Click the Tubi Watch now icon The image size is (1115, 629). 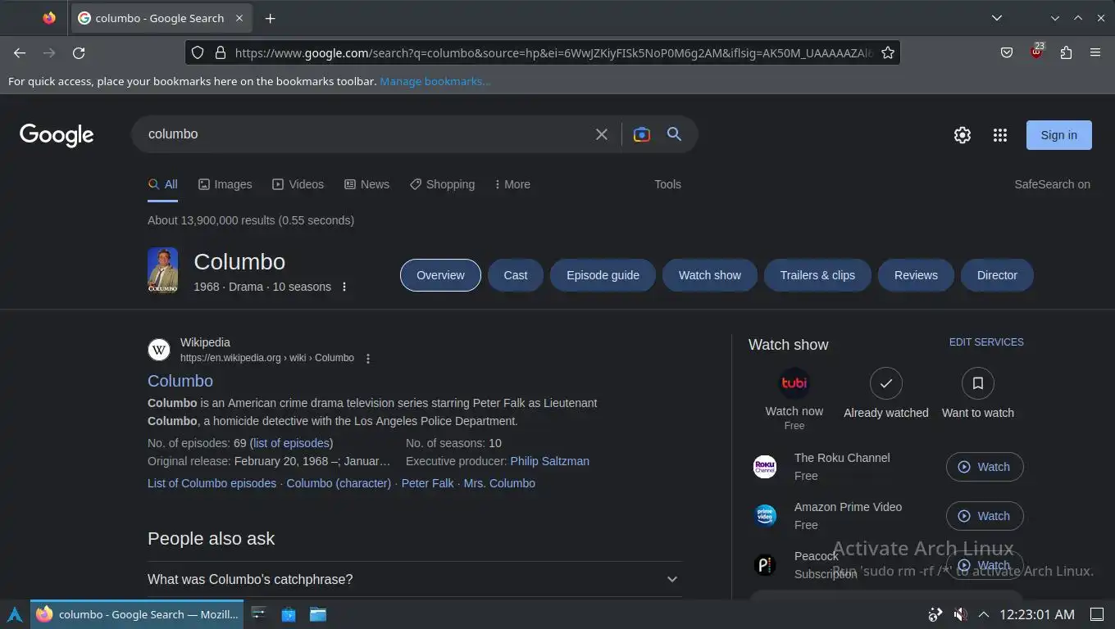tap(794, 382)
